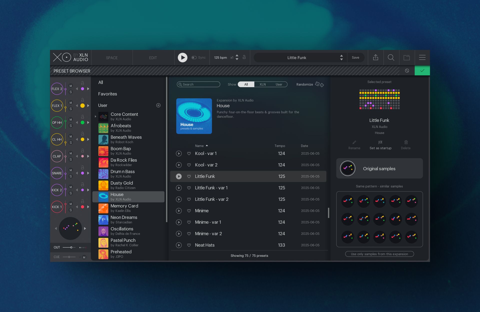This screenshot has height=312, width=480.
Task: Click the Set as startup flag icon
Action: pos(380,142)
